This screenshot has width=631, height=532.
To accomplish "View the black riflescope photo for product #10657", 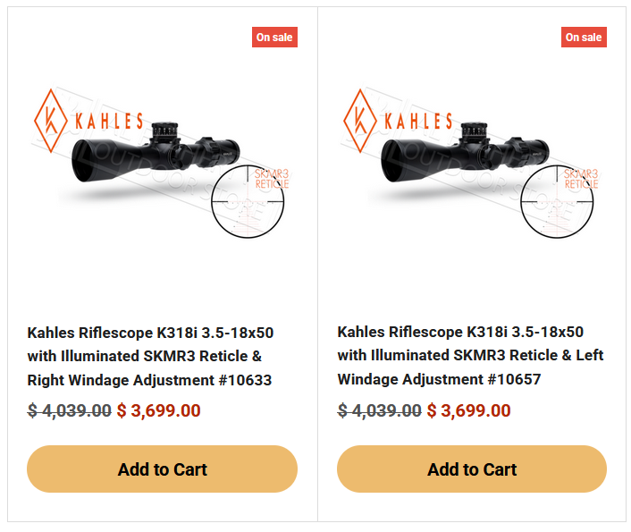I will [465, 152].
